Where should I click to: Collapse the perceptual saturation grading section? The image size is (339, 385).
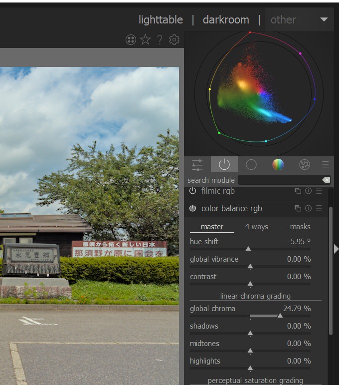pos(255,381)
